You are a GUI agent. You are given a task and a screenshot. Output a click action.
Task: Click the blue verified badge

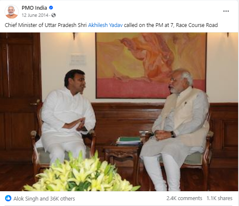[x=51, y=8]
